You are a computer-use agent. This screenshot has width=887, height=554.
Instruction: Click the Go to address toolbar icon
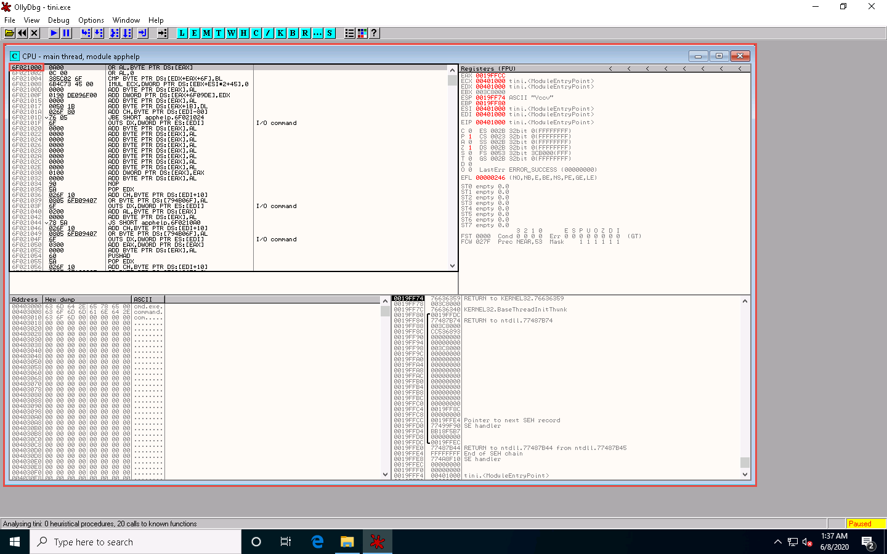pyautogui.click(x=163, y=33)
